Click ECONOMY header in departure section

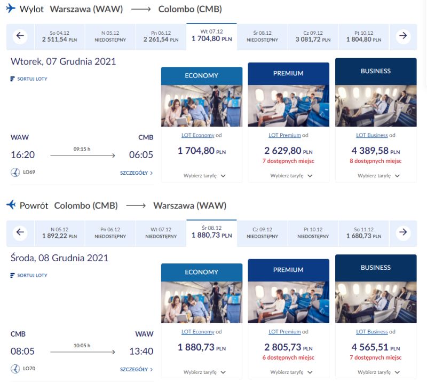click(x=202, y=76)
